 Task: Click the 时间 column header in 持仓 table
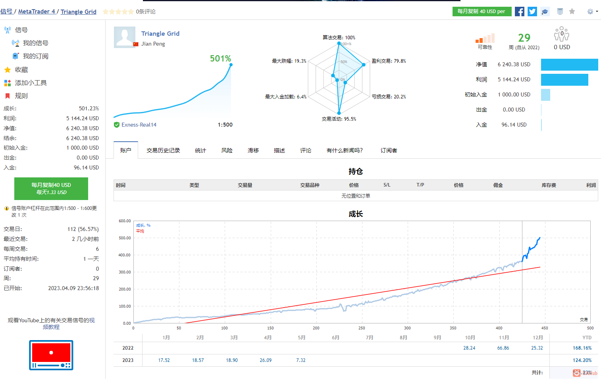(121, 185)
